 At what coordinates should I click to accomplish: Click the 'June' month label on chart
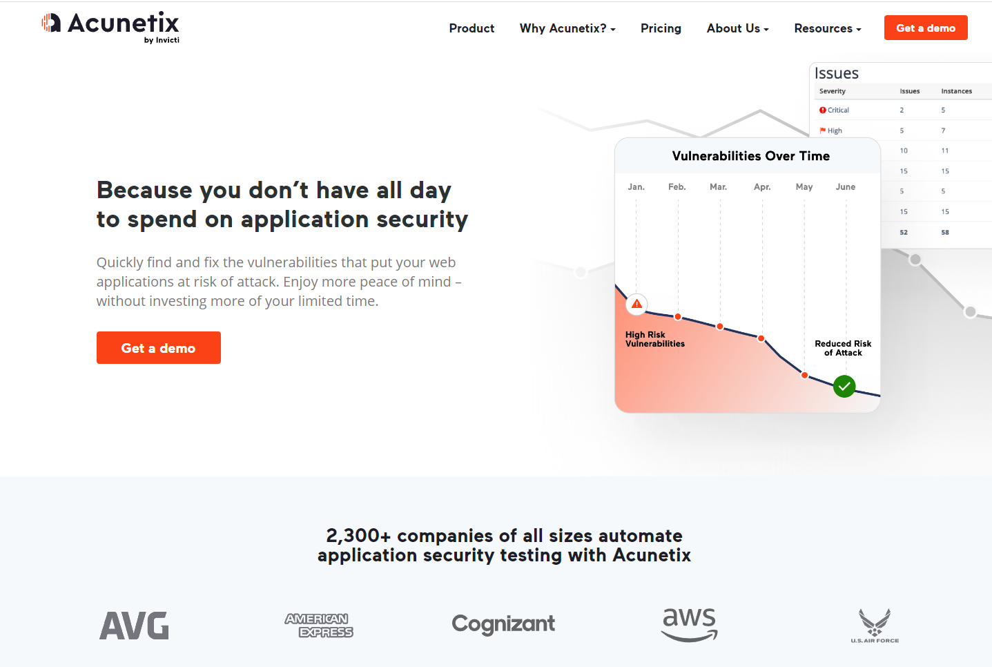click(x=846, y=187)
